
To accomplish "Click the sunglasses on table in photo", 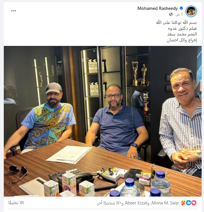I will tap(16, 174).
